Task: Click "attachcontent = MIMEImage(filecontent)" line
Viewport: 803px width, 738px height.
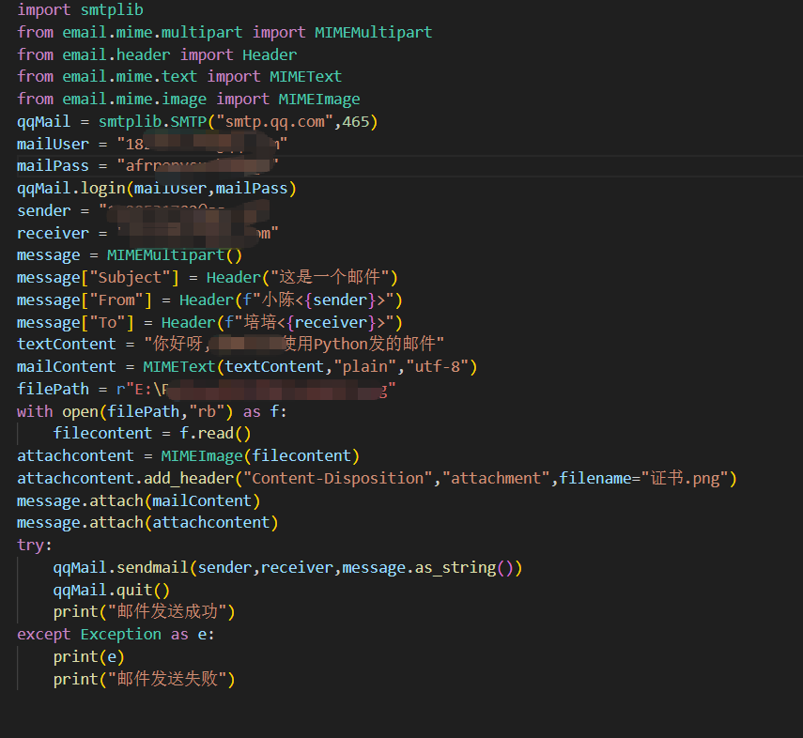Action: click(x=189, y=455)
